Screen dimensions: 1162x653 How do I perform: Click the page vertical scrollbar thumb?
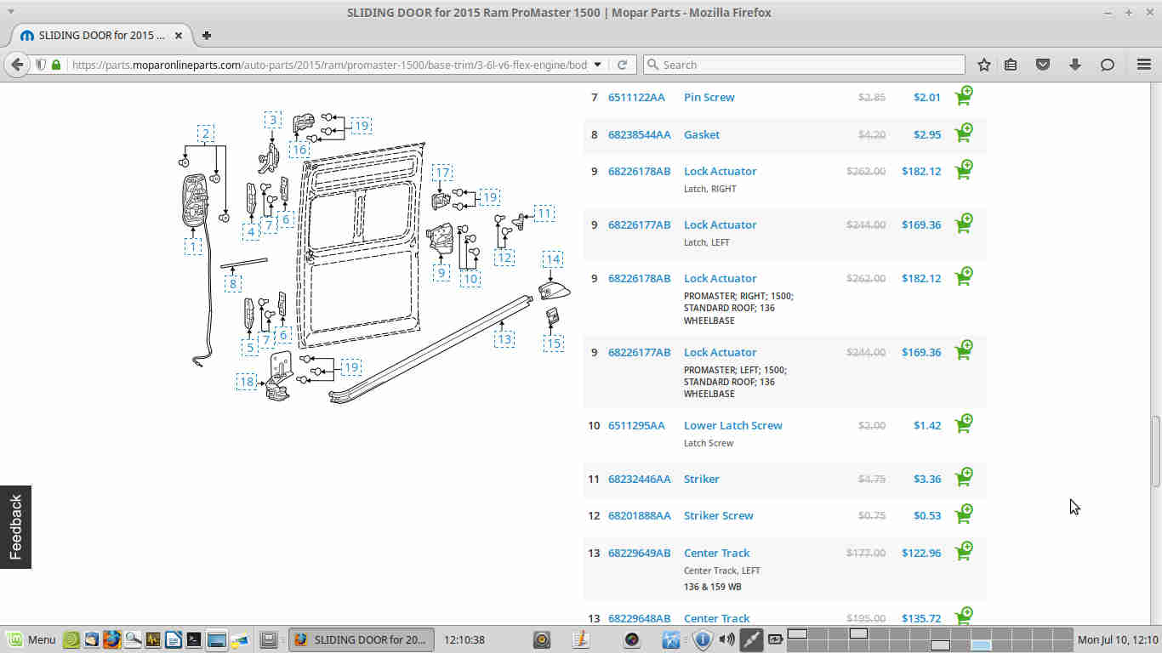pyautogui.click(x=1155, y=451)
